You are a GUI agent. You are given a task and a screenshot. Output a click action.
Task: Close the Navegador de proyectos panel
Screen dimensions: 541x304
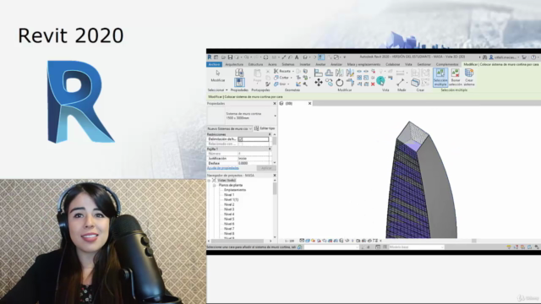(x=275, y=176)
